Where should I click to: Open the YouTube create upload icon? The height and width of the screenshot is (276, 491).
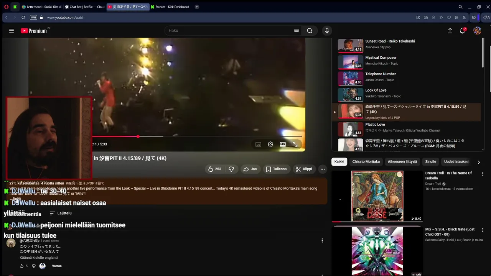click(x=450, y=31)
